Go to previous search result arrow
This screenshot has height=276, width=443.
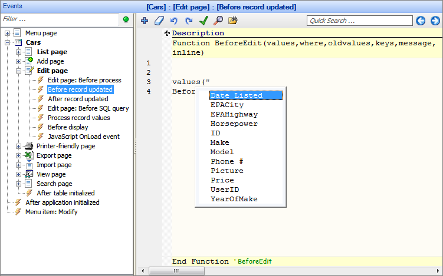pyautogui.click(x=421, y=21)
